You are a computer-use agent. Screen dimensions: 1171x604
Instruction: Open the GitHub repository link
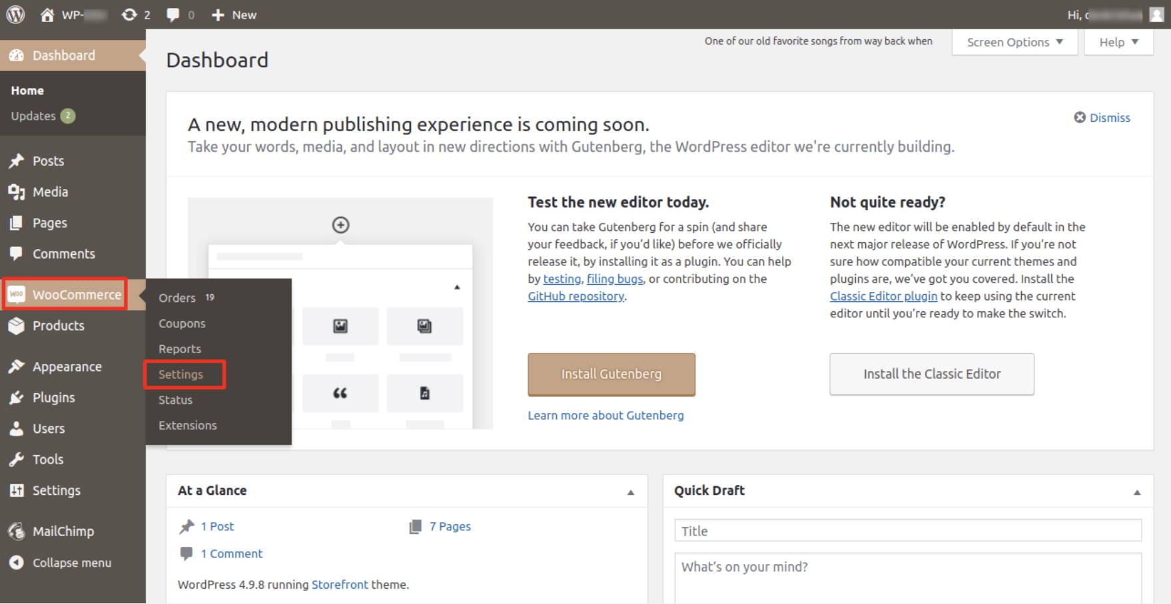coord(576,296)
